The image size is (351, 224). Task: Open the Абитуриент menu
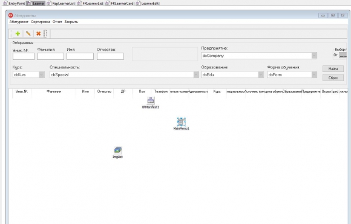(19, 22)
